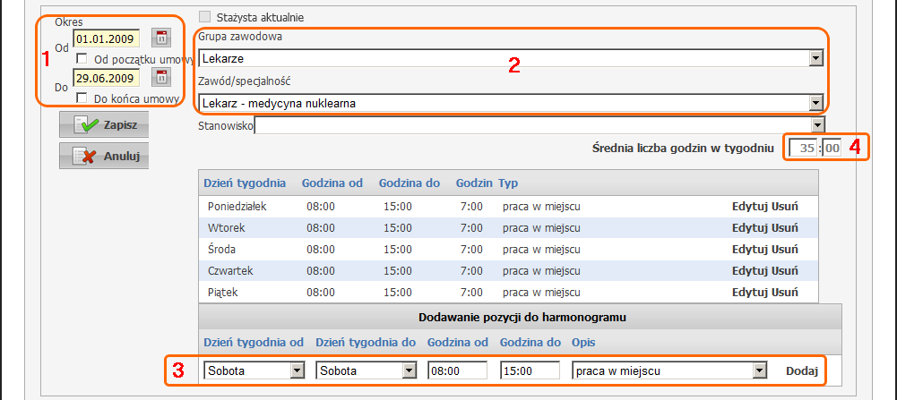Delete the Piątek schedule row
This screenshot has width=897, height=400.
786,293
